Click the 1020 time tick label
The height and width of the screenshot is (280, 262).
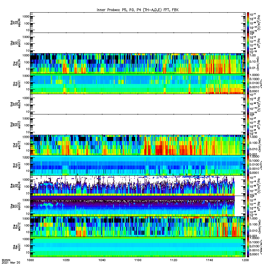coord(66,260)
